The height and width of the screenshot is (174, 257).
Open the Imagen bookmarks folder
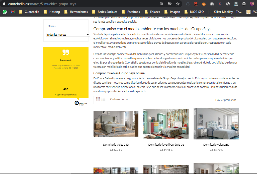point(172,12)
